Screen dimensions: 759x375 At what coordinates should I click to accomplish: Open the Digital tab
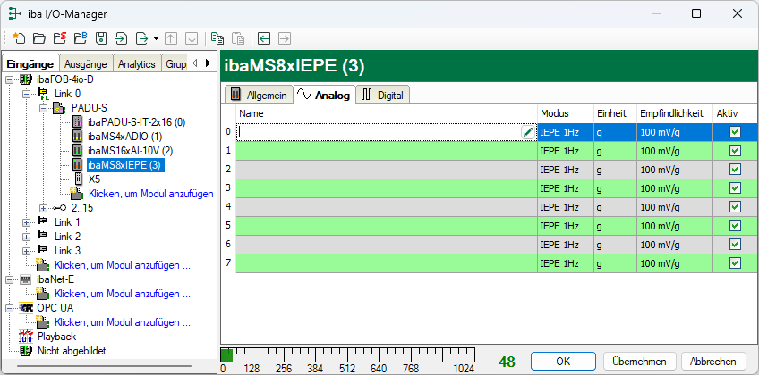(383, 95)
